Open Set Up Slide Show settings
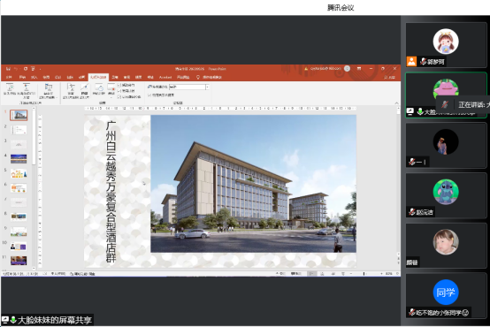490x327 pixels. (72, 90)
